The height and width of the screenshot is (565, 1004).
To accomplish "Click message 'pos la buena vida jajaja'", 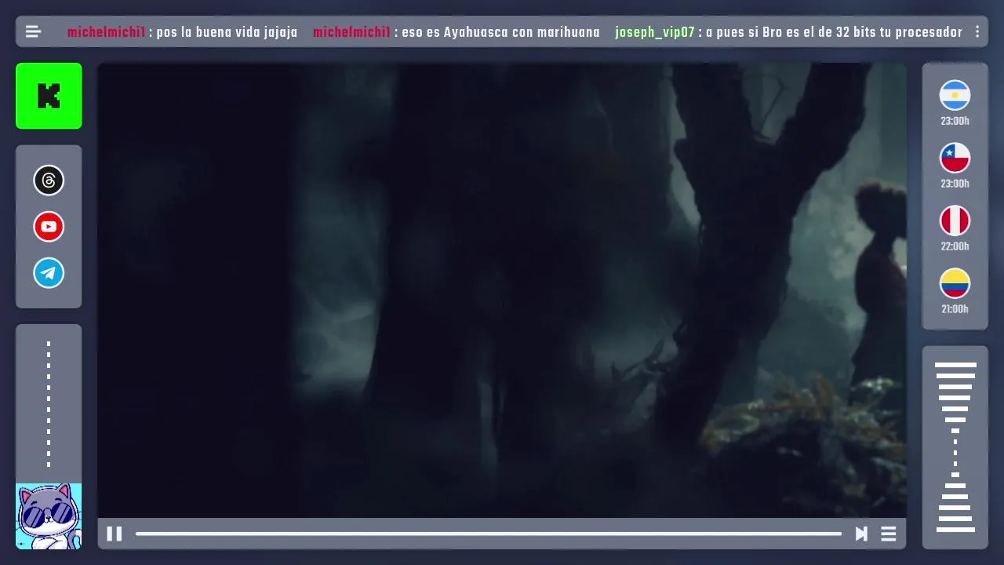I will 227,32.
